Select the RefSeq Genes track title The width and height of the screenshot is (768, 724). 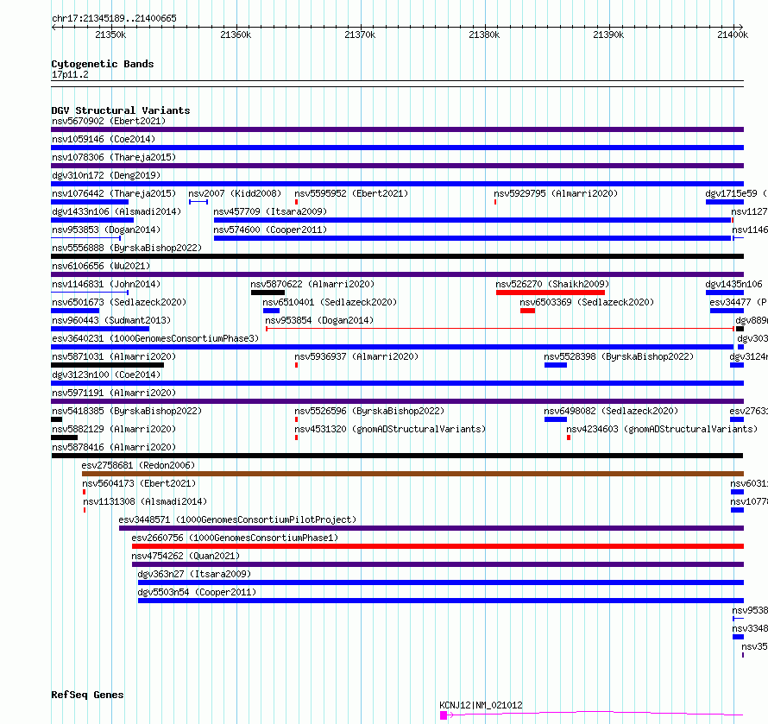[x=88, y=695]
